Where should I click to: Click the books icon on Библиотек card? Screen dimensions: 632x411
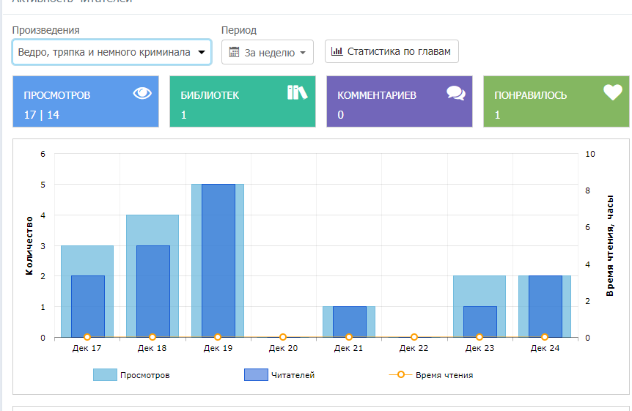(x=298, y=92)
